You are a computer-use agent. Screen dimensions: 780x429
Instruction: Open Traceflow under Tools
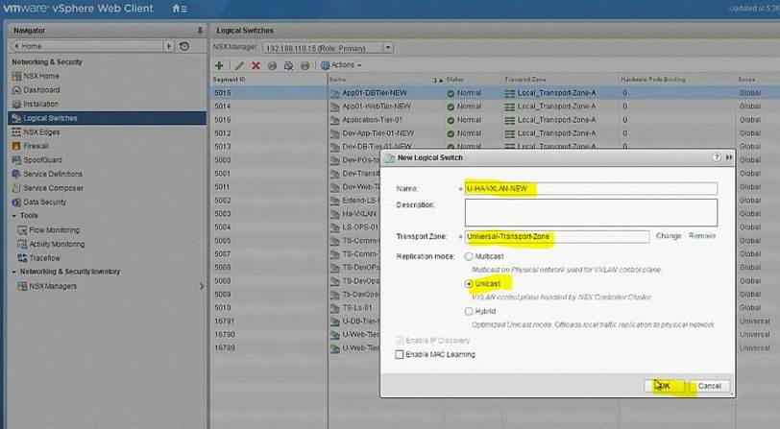(x=44, y=258)
